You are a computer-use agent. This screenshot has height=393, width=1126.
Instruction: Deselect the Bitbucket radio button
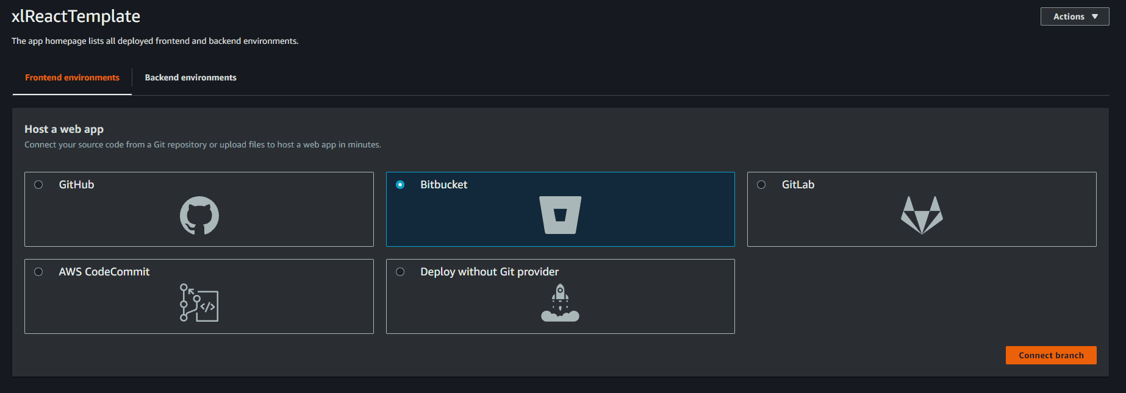click(x=401, y=184)
